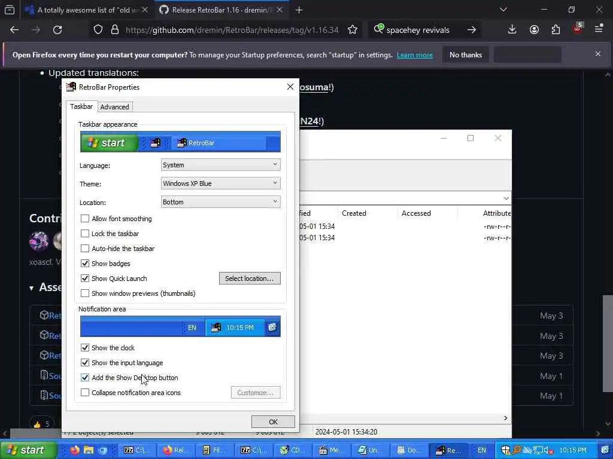Switch to the Me... taskbar window
The height and width of the screenshot is (459, 613).
pos(332,450)
